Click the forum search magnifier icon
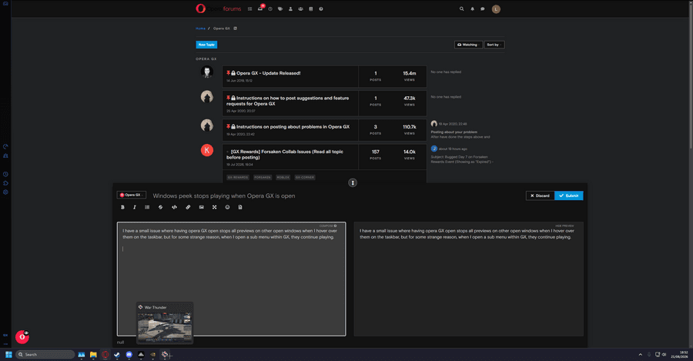The width and height of the screenshot is (693, 361). click(x=461, y=8)
